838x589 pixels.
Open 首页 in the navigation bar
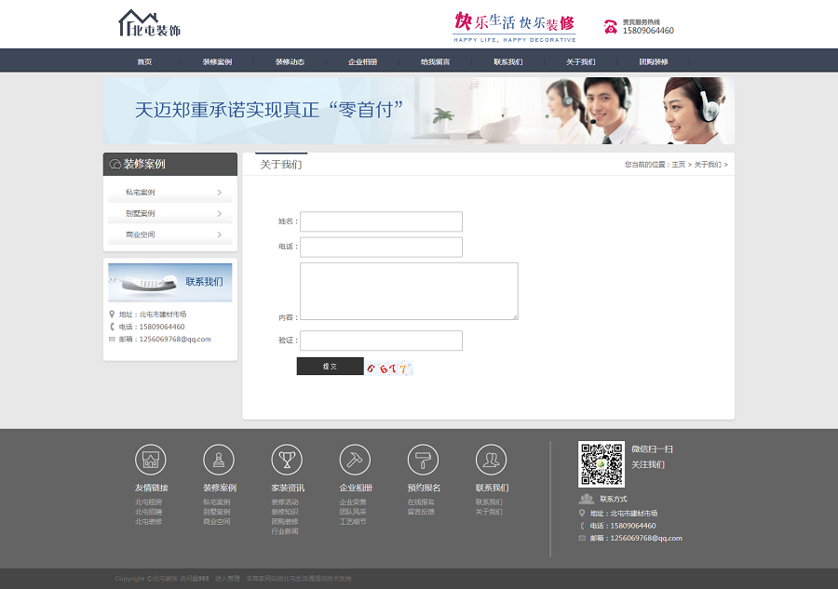[x=144, y=62]
